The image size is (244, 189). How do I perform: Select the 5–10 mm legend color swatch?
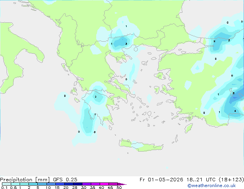point(42,184)
